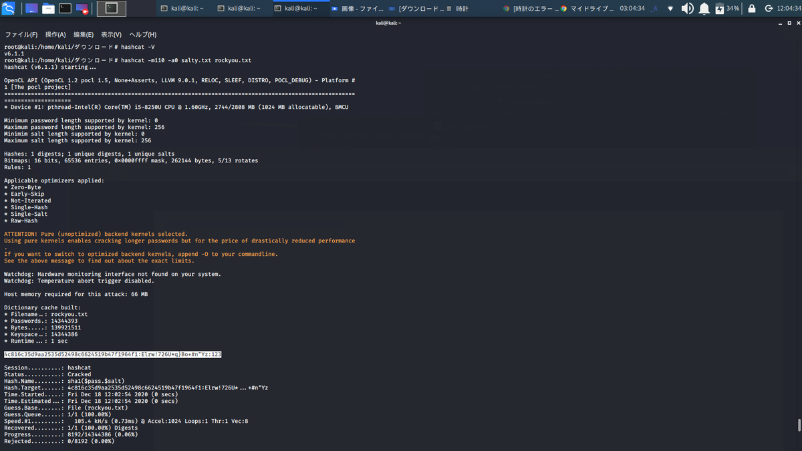This screenshot has width=802, height=451.
Task: Click the 12:04:34 panel clock
Action: tap(789, 9)
